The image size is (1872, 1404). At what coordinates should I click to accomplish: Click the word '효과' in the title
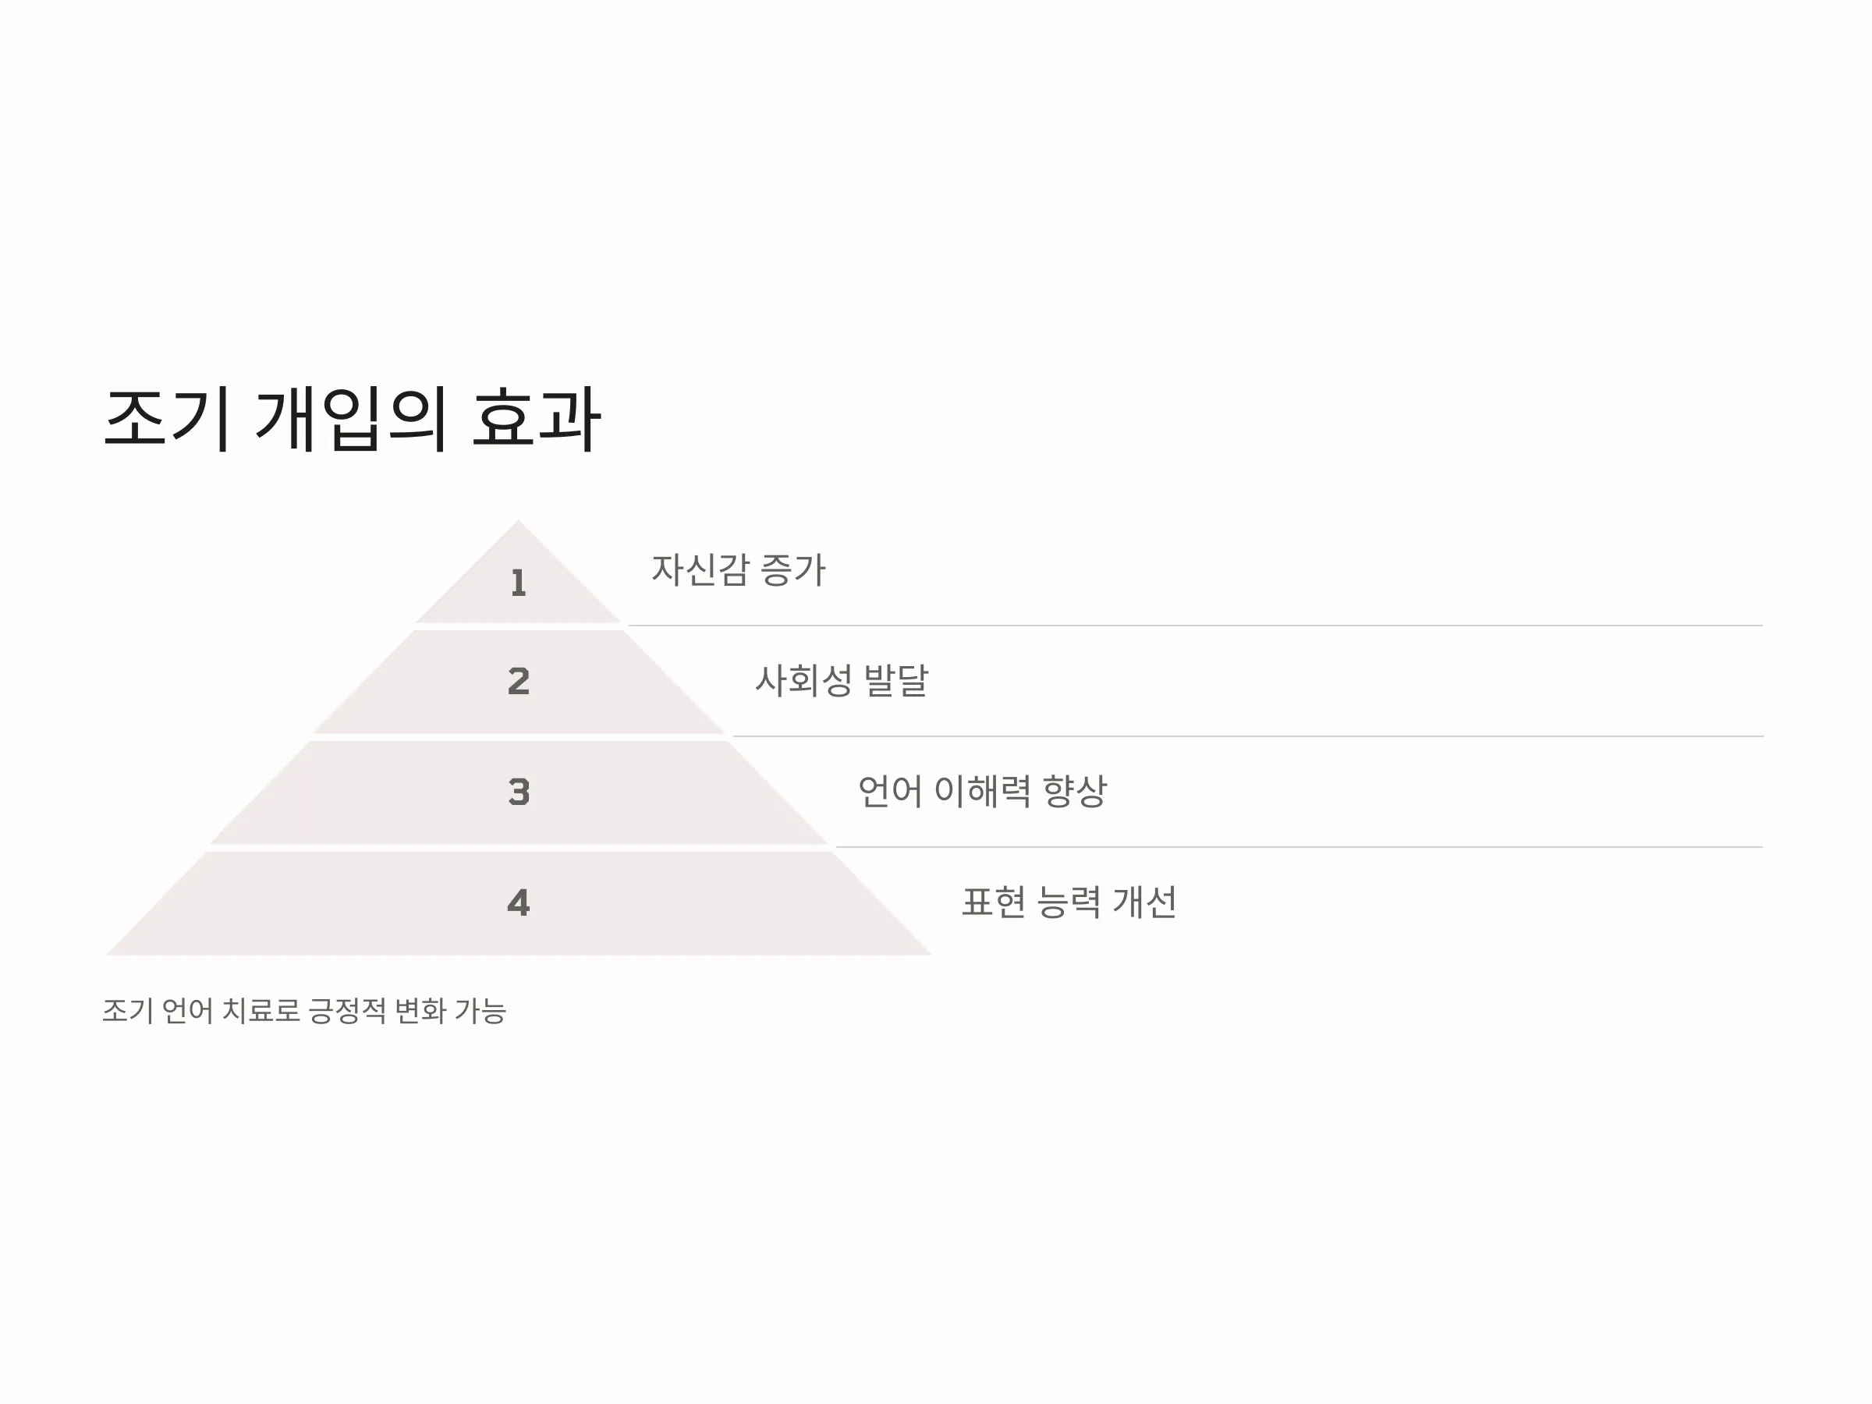(536, 419)
